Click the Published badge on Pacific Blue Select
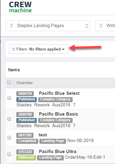Image resolution: width=115 pixels, height=164 pixels. (26, 100)
